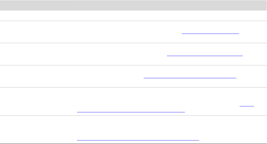This screenshot has width=267, height=144.
Task: Click the divider line directly under the gray header
Action: [x=133, y=11]
